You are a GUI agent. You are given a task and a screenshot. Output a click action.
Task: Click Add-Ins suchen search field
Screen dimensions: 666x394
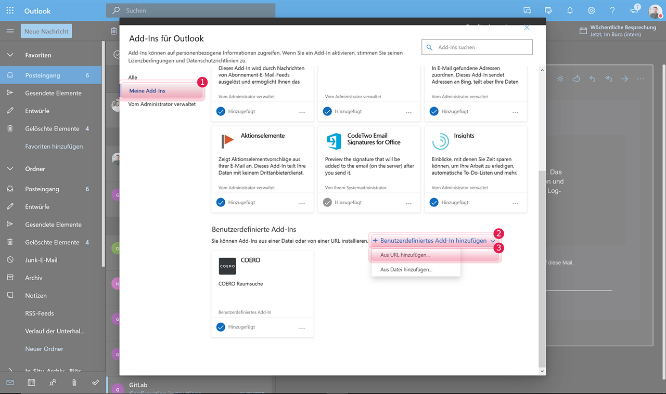coord(477,47)
